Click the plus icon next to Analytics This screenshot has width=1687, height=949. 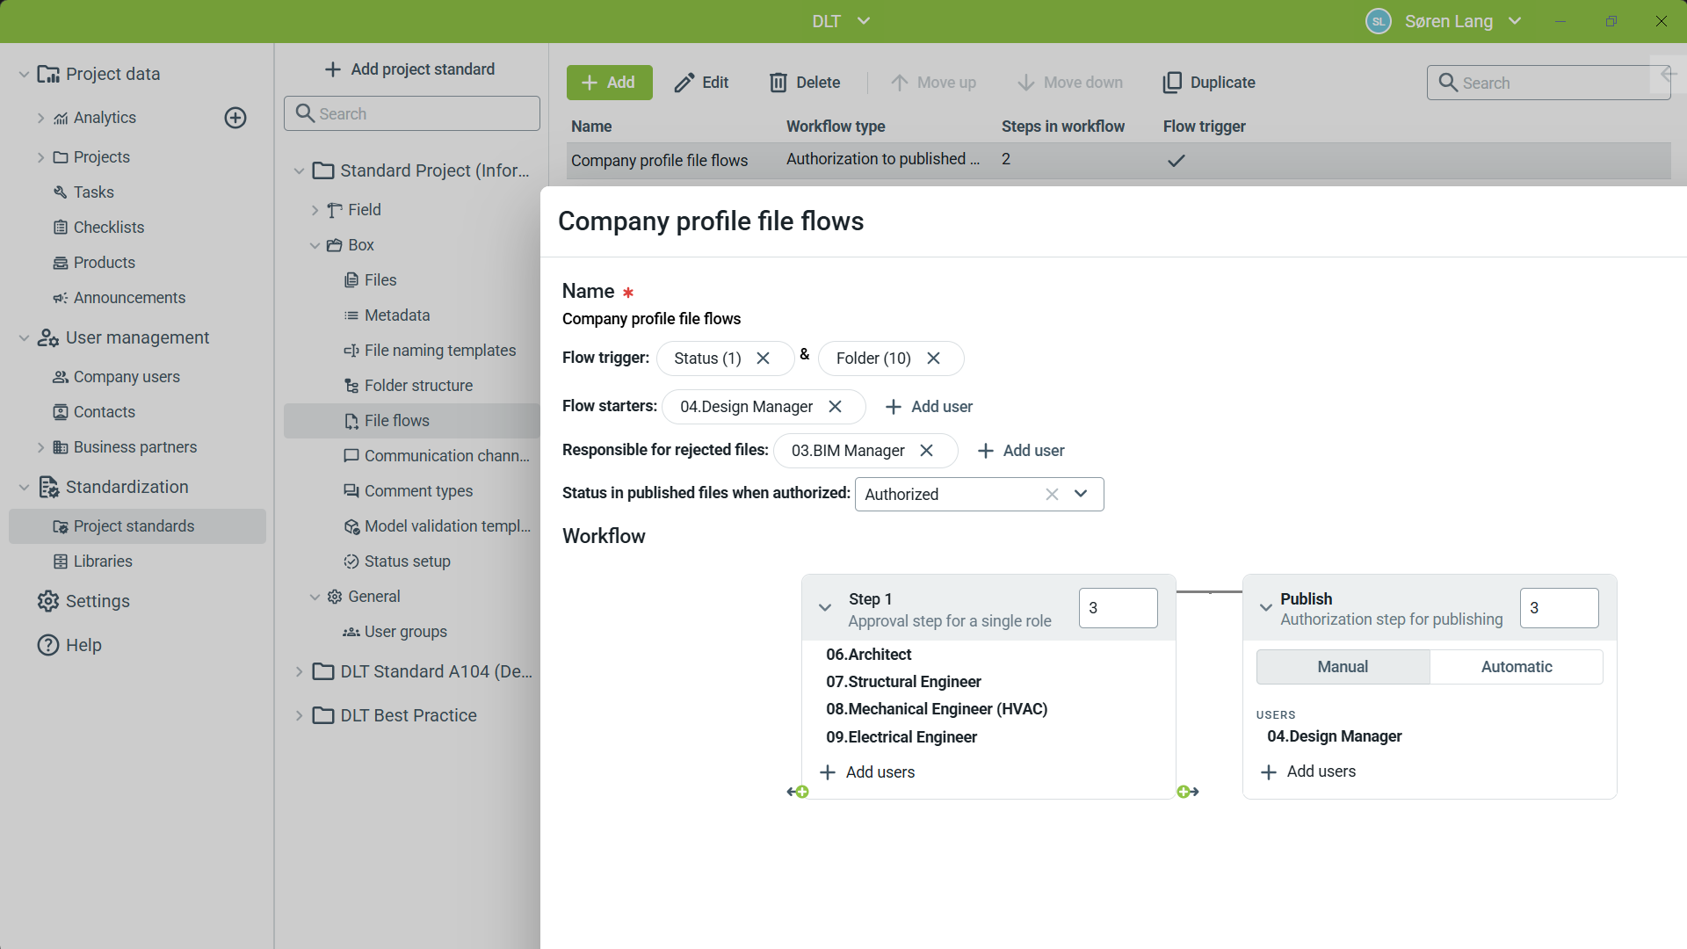click(235, 118)
